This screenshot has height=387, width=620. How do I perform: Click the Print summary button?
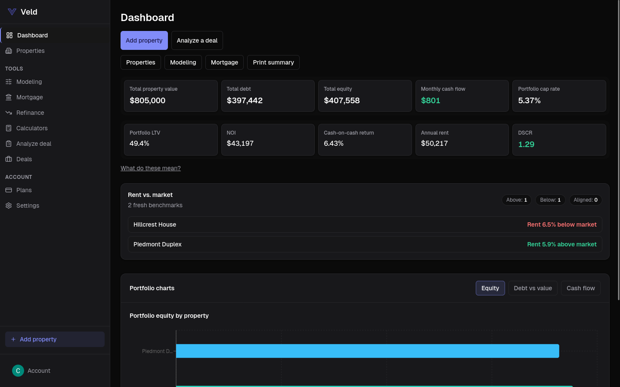(x=273, y=62)
